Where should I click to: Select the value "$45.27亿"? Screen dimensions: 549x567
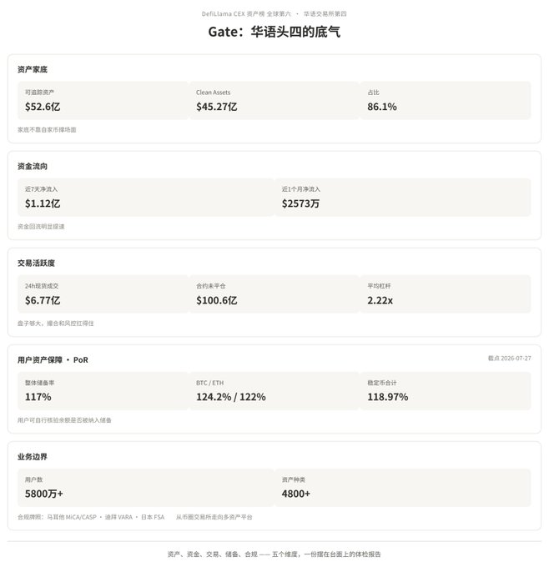tap(217, 107)
